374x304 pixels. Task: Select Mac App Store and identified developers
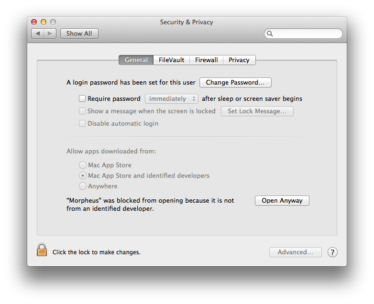pos(83,176)
